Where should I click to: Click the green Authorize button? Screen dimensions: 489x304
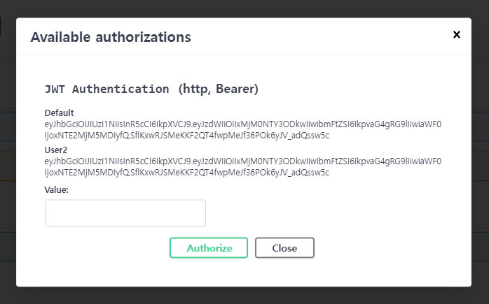pyautogui.click(x=209, y=248)
